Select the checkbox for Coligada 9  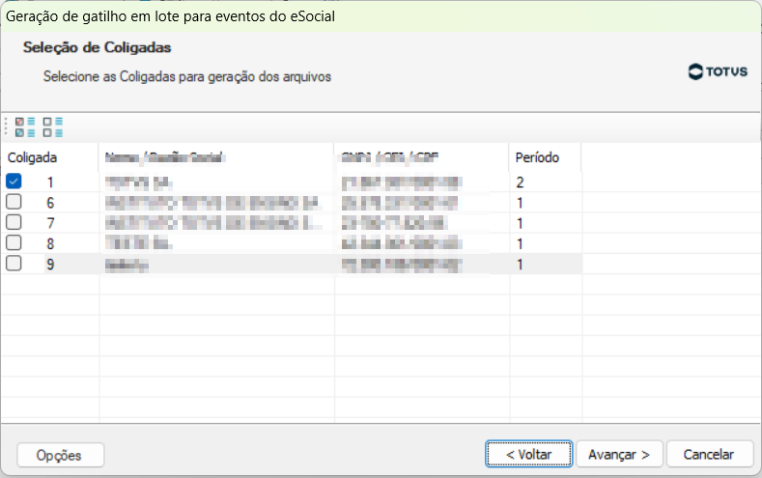point(14,264)
